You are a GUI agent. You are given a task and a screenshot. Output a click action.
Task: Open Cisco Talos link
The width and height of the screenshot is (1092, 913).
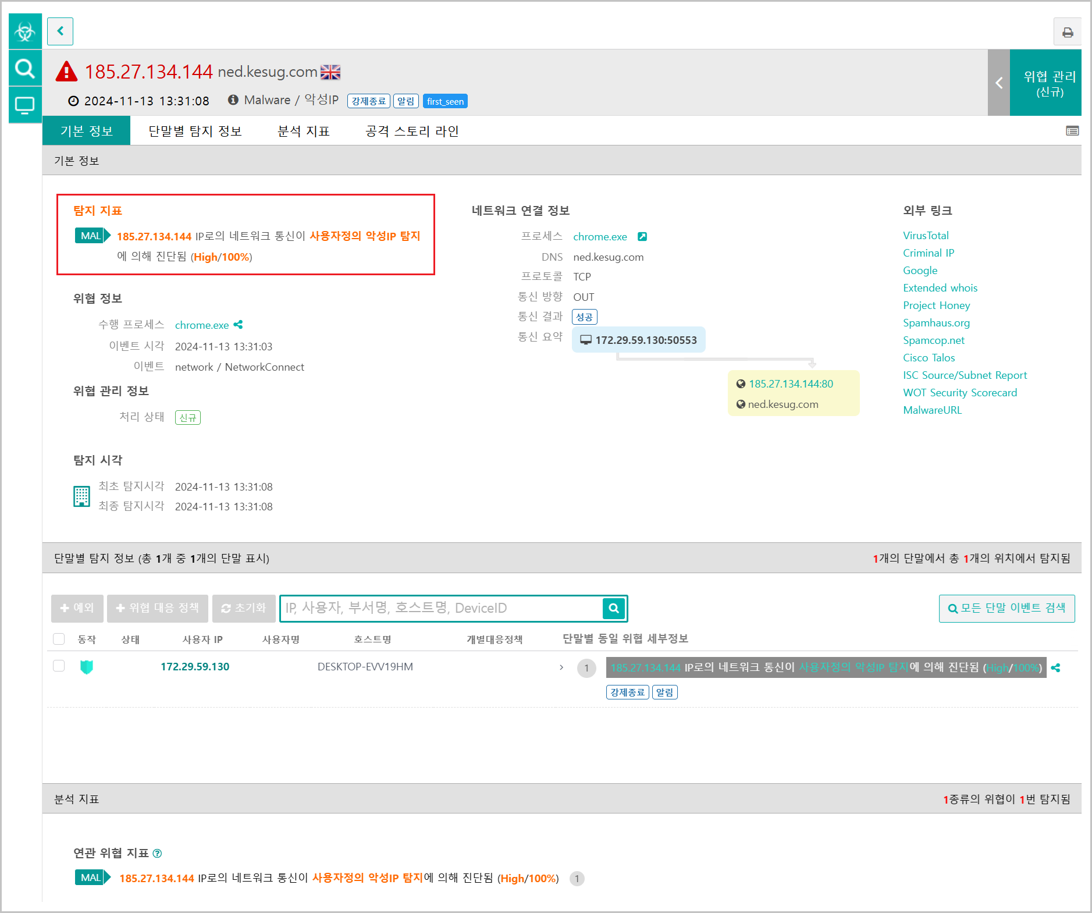tap(929, 358)
